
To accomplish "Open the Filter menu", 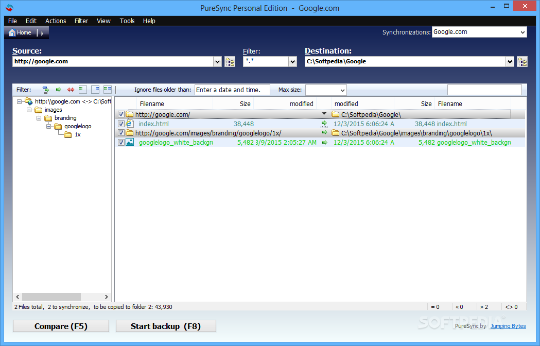I will coord(81,21).
